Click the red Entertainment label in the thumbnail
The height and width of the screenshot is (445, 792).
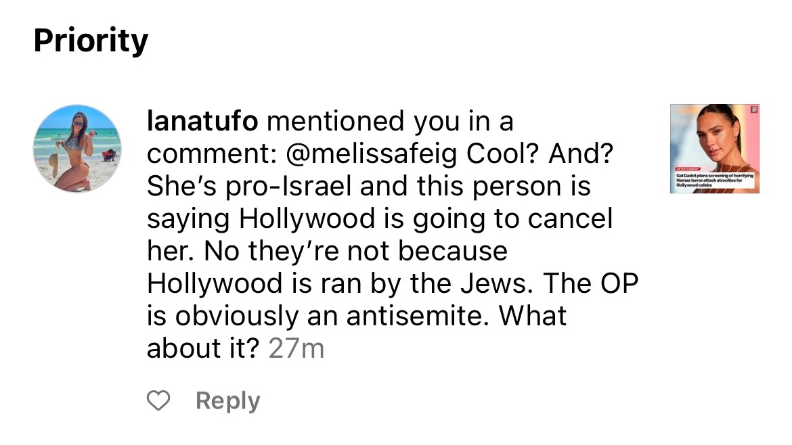point(688,167)
